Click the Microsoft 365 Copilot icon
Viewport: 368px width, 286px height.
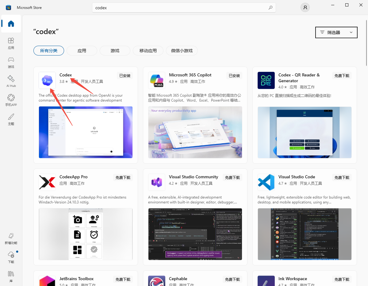[157, 80]
